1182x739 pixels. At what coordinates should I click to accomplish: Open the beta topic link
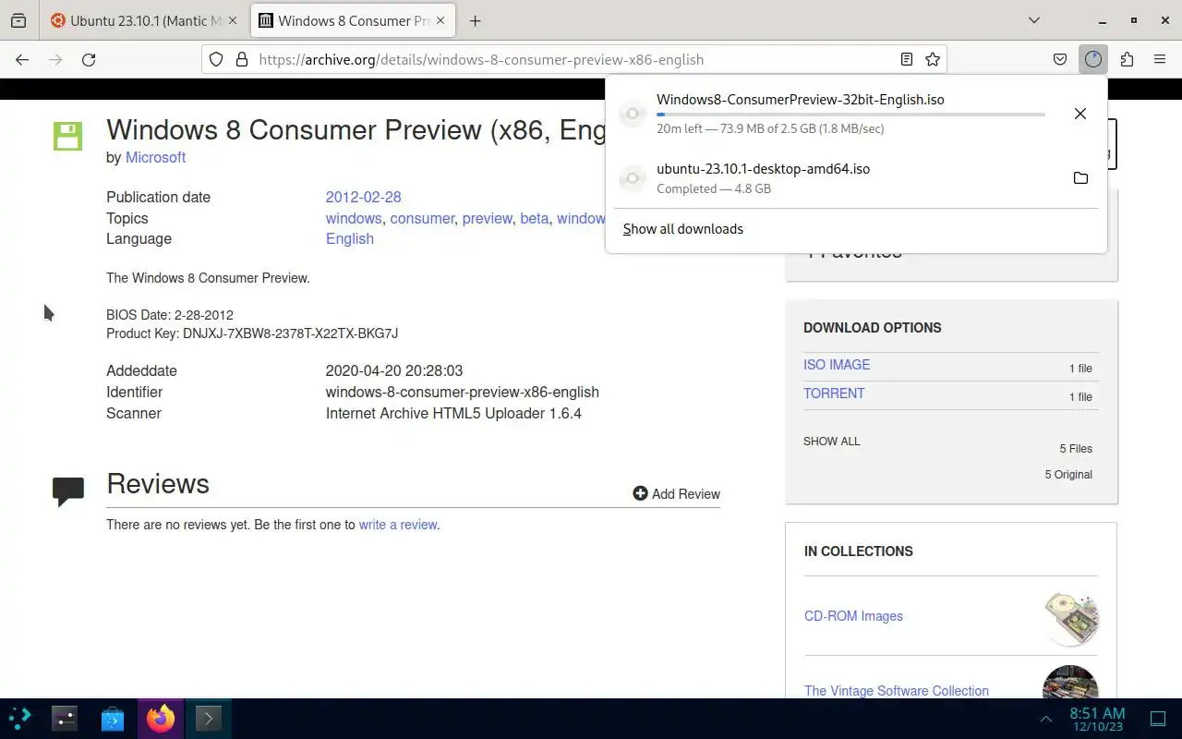point(534,218)
